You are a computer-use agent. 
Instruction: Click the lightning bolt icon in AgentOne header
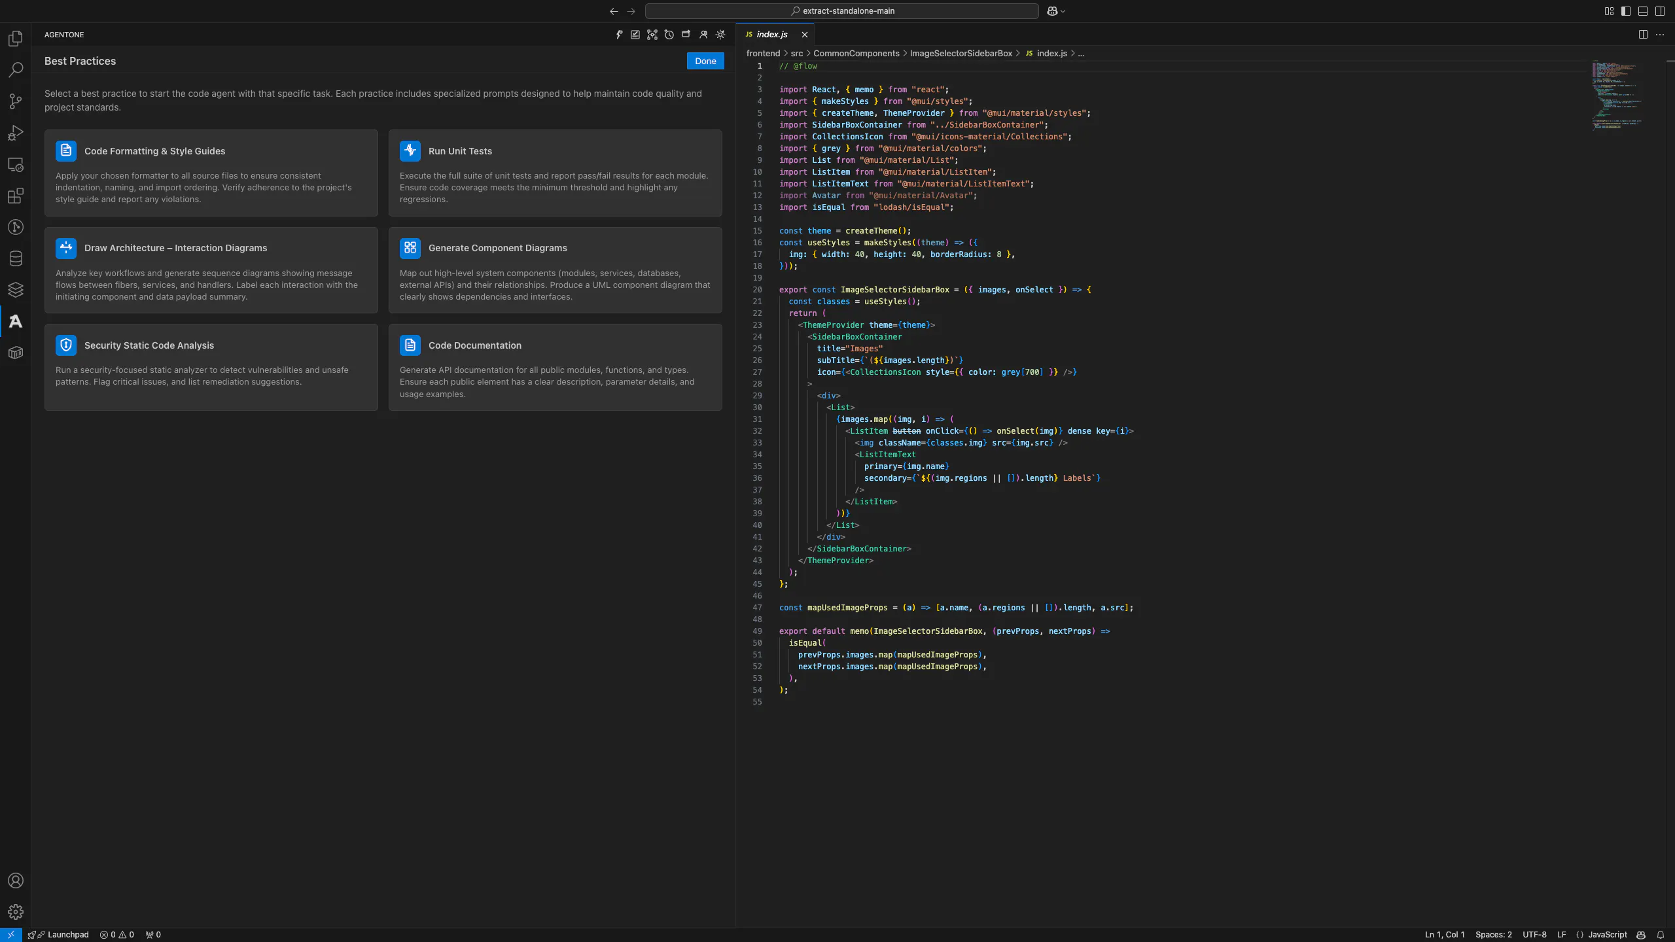618,35
